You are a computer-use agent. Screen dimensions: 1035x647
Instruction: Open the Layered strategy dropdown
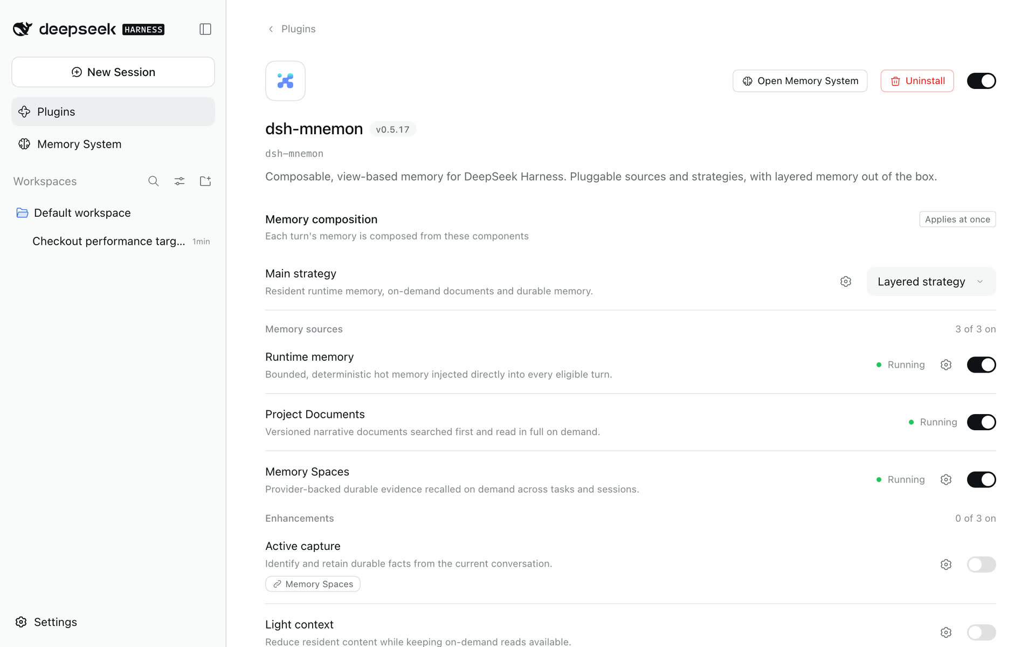point(931,281)
